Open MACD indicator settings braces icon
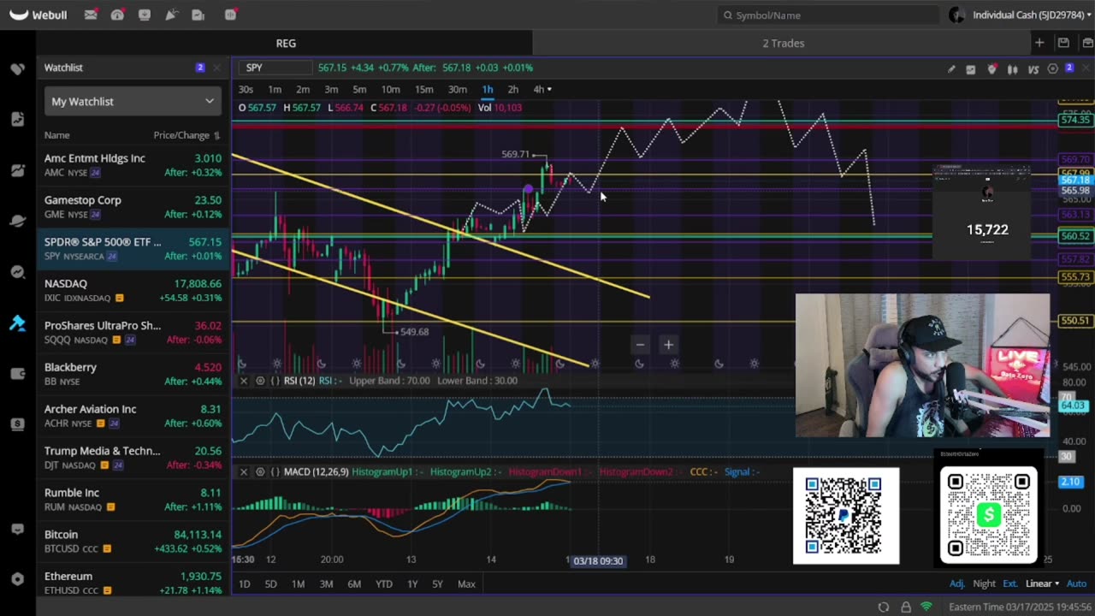1095x616 pixels. click(275, 472)
